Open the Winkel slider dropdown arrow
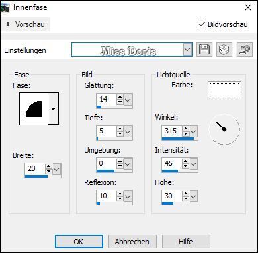Screen dimensions: 258x253 pos(193,131)
